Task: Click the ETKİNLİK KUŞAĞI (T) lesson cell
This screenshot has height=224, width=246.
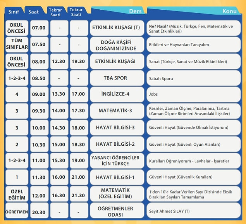Action: click(x=117, y=28)
